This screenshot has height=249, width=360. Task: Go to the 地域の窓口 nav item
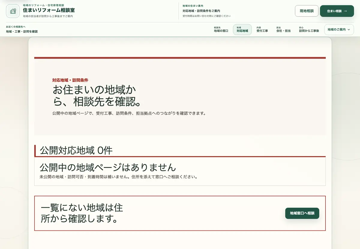[221, 29]
